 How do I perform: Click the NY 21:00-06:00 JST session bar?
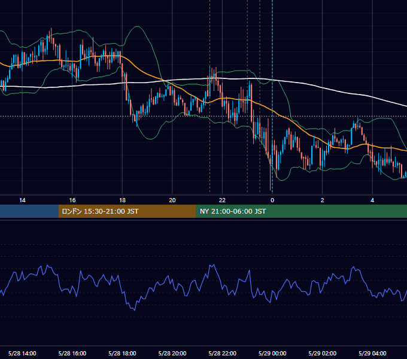point(301,211)
